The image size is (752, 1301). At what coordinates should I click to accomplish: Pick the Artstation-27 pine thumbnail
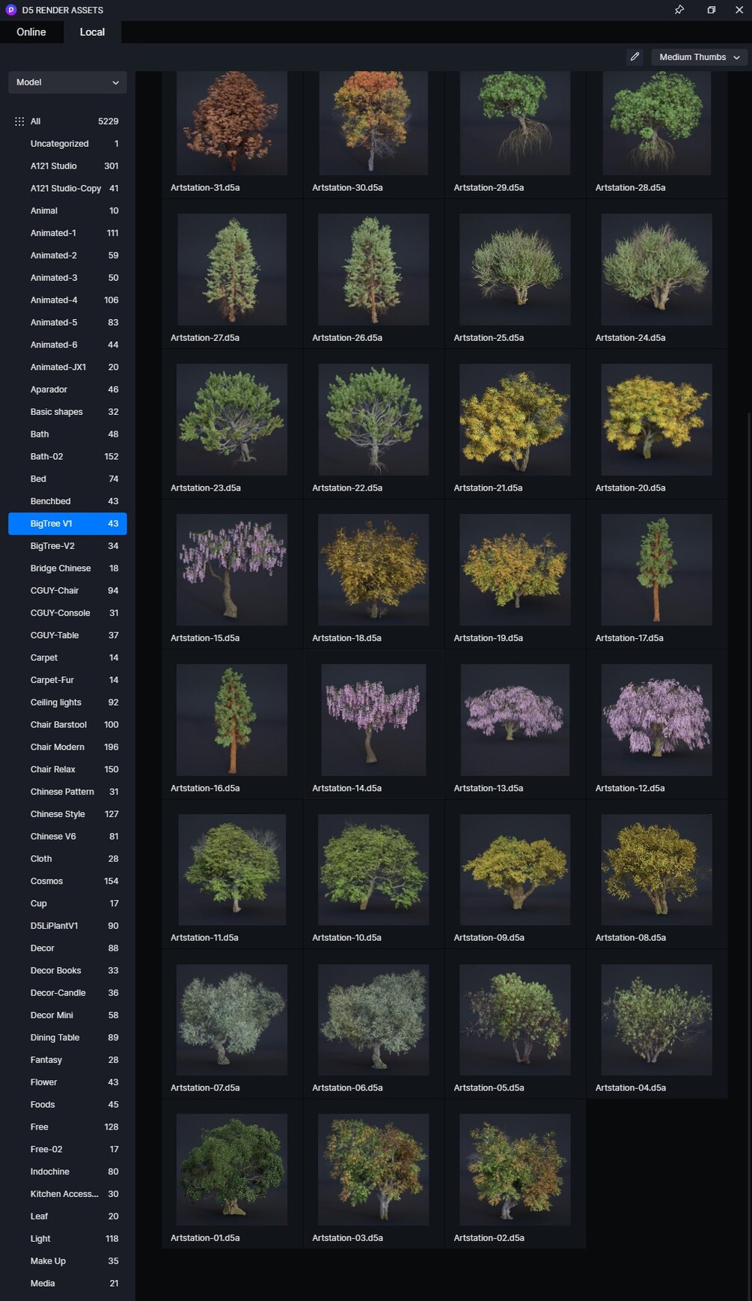232,270
